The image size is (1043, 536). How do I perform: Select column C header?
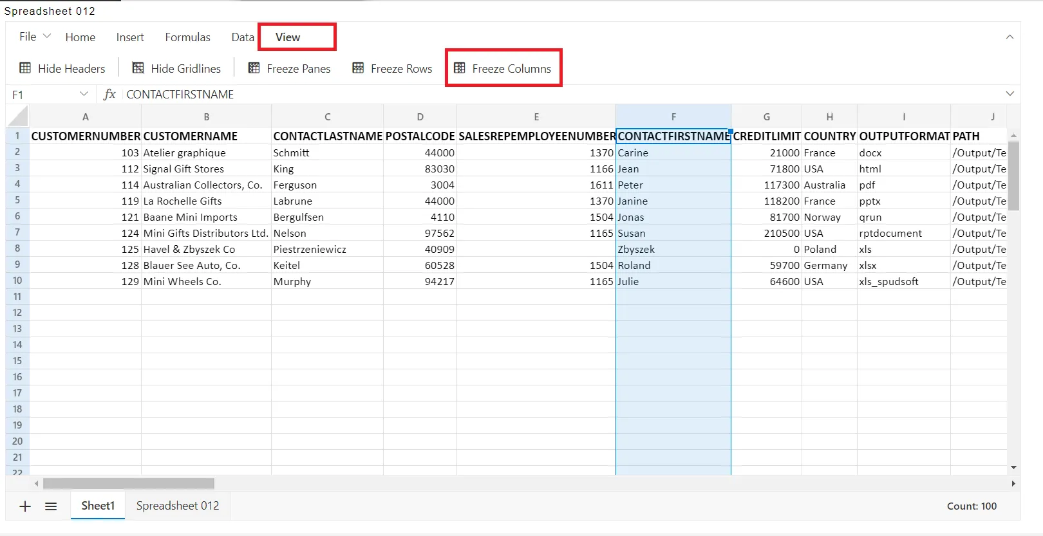coord(328,116)
